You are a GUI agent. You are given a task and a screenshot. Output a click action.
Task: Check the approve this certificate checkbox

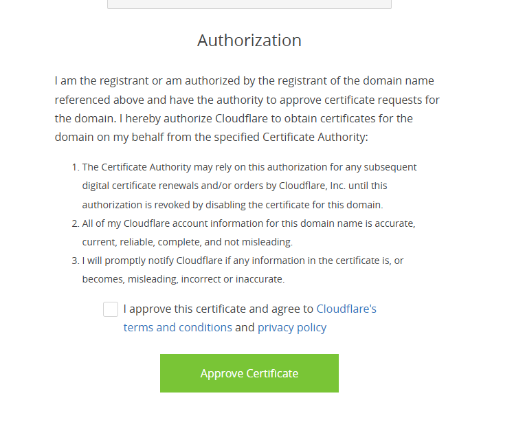(x=111, y=309)
